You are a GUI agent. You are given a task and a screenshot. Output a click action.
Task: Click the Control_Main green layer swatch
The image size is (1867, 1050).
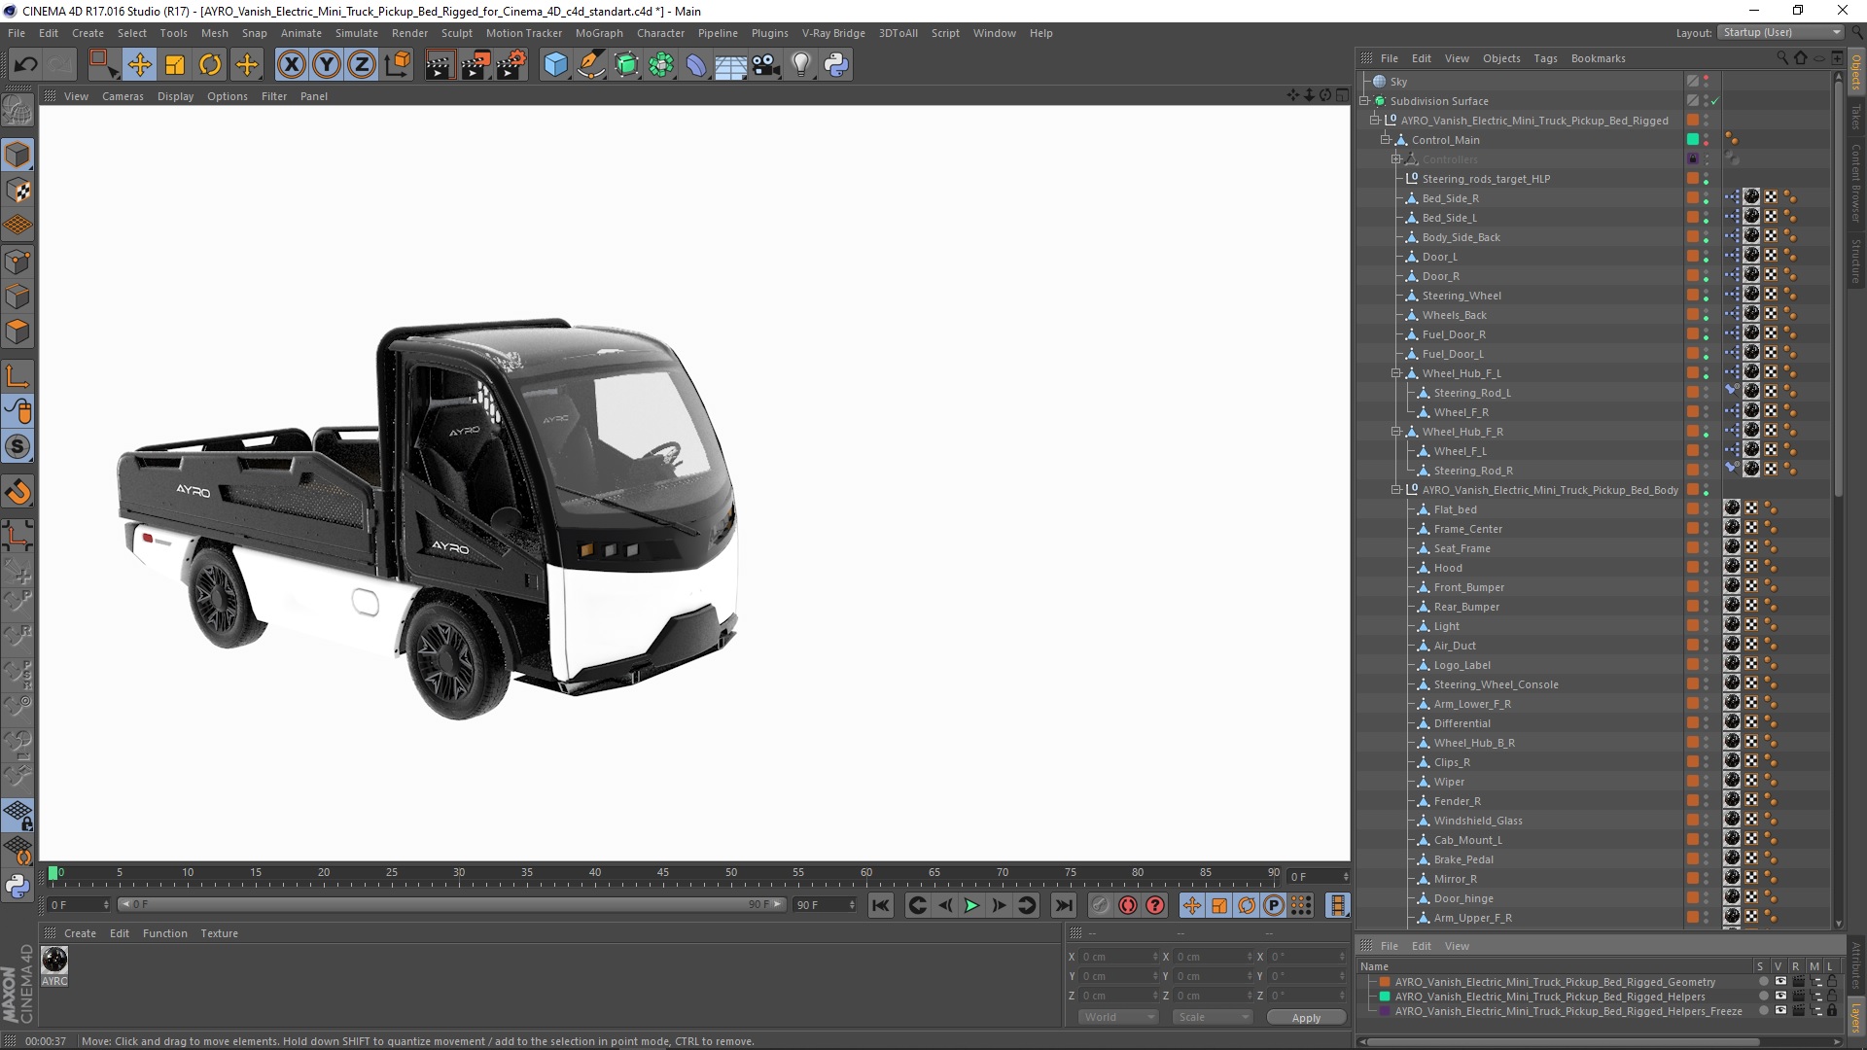point(1693,140)
